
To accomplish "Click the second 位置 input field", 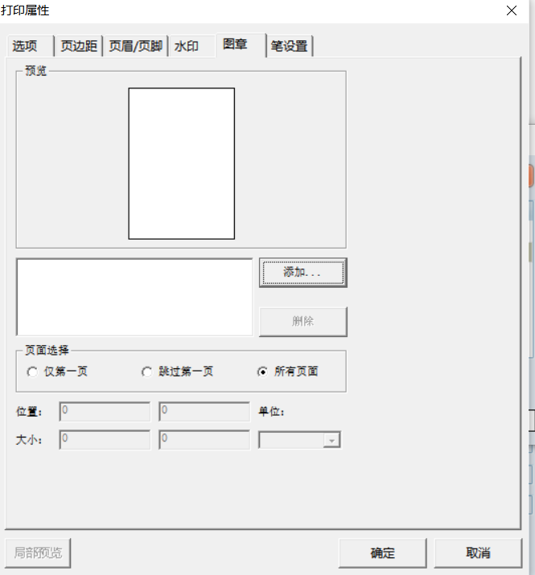I will (204, 412).
